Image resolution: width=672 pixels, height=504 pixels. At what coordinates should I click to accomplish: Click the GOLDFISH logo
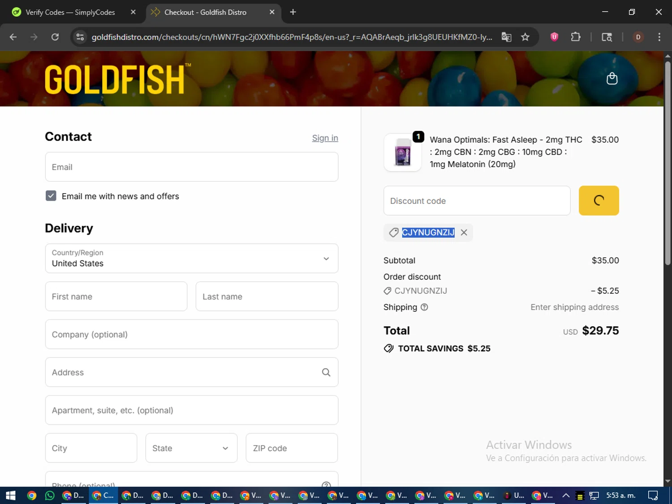[118, 79]
